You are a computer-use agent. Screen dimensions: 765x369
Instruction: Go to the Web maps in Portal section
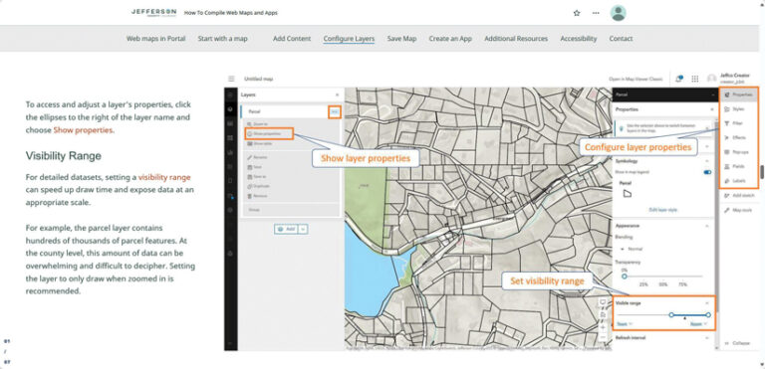click(156, 39)
